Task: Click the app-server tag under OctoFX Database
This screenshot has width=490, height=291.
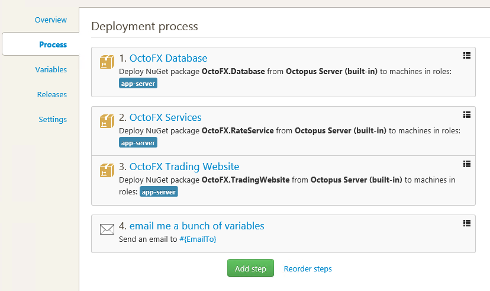Action: [x=138, y=84]
